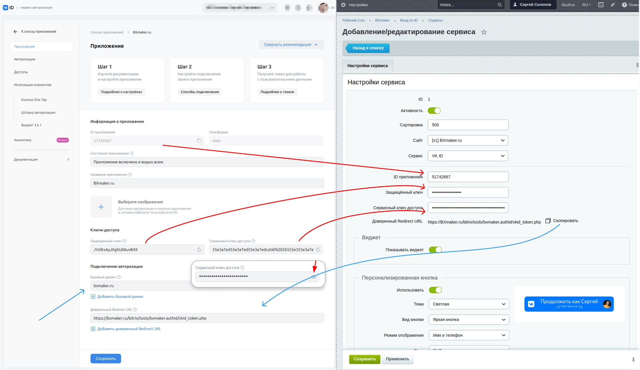Open Вход по ID breadcrumb
Viewport: 640px width, 370px height.
point(409,20)
